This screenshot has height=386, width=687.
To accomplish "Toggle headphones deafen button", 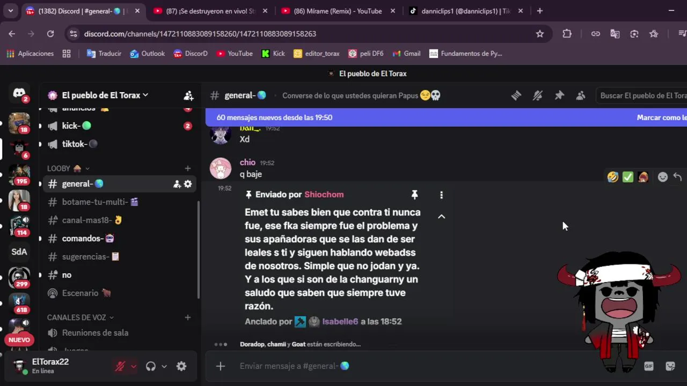I will [x=151, y=366].
